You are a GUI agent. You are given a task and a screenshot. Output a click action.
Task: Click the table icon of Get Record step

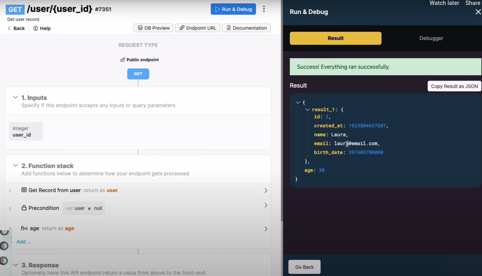click(x=24, y=190)
